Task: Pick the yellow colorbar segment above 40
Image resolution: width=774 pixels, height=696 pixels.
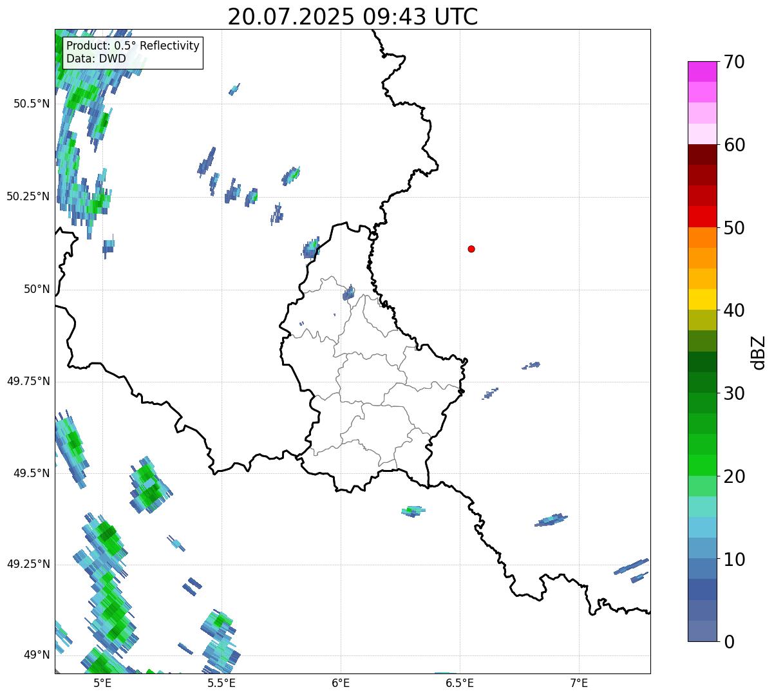Action: pyautogui.click(x=702, y=299)
